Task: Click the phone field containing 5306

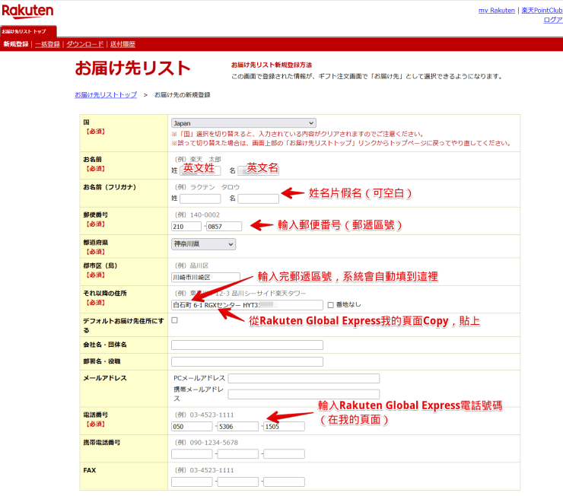Action: pos(237,426)
